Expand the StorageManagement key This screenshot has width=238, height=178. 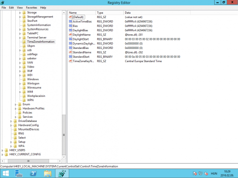(20, 17)
